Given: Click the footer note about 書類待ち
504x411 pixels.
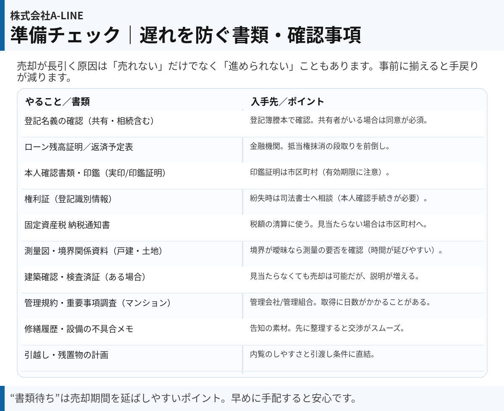Looking at the screenshot, I should (183, 398).
